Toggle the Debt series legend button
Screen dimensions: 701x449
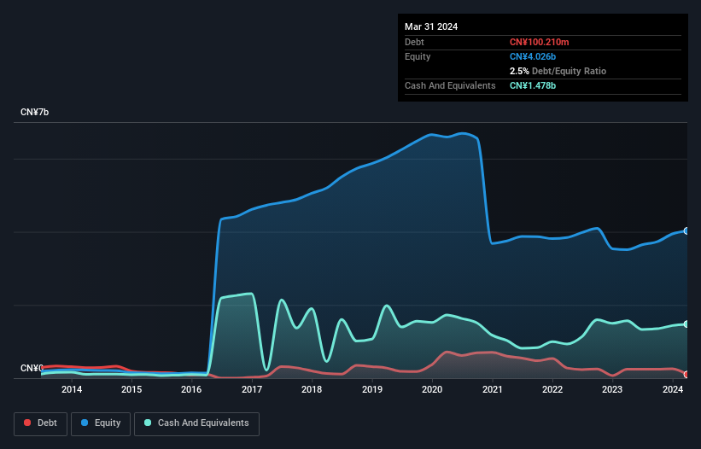[41, 423]
